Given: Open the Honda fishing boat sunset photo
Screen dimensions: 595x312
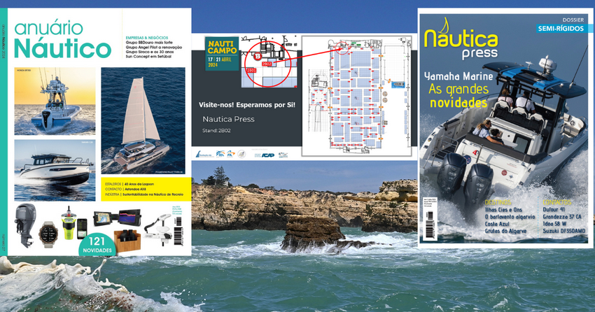Looking at the screenshot, I should 55,101.
